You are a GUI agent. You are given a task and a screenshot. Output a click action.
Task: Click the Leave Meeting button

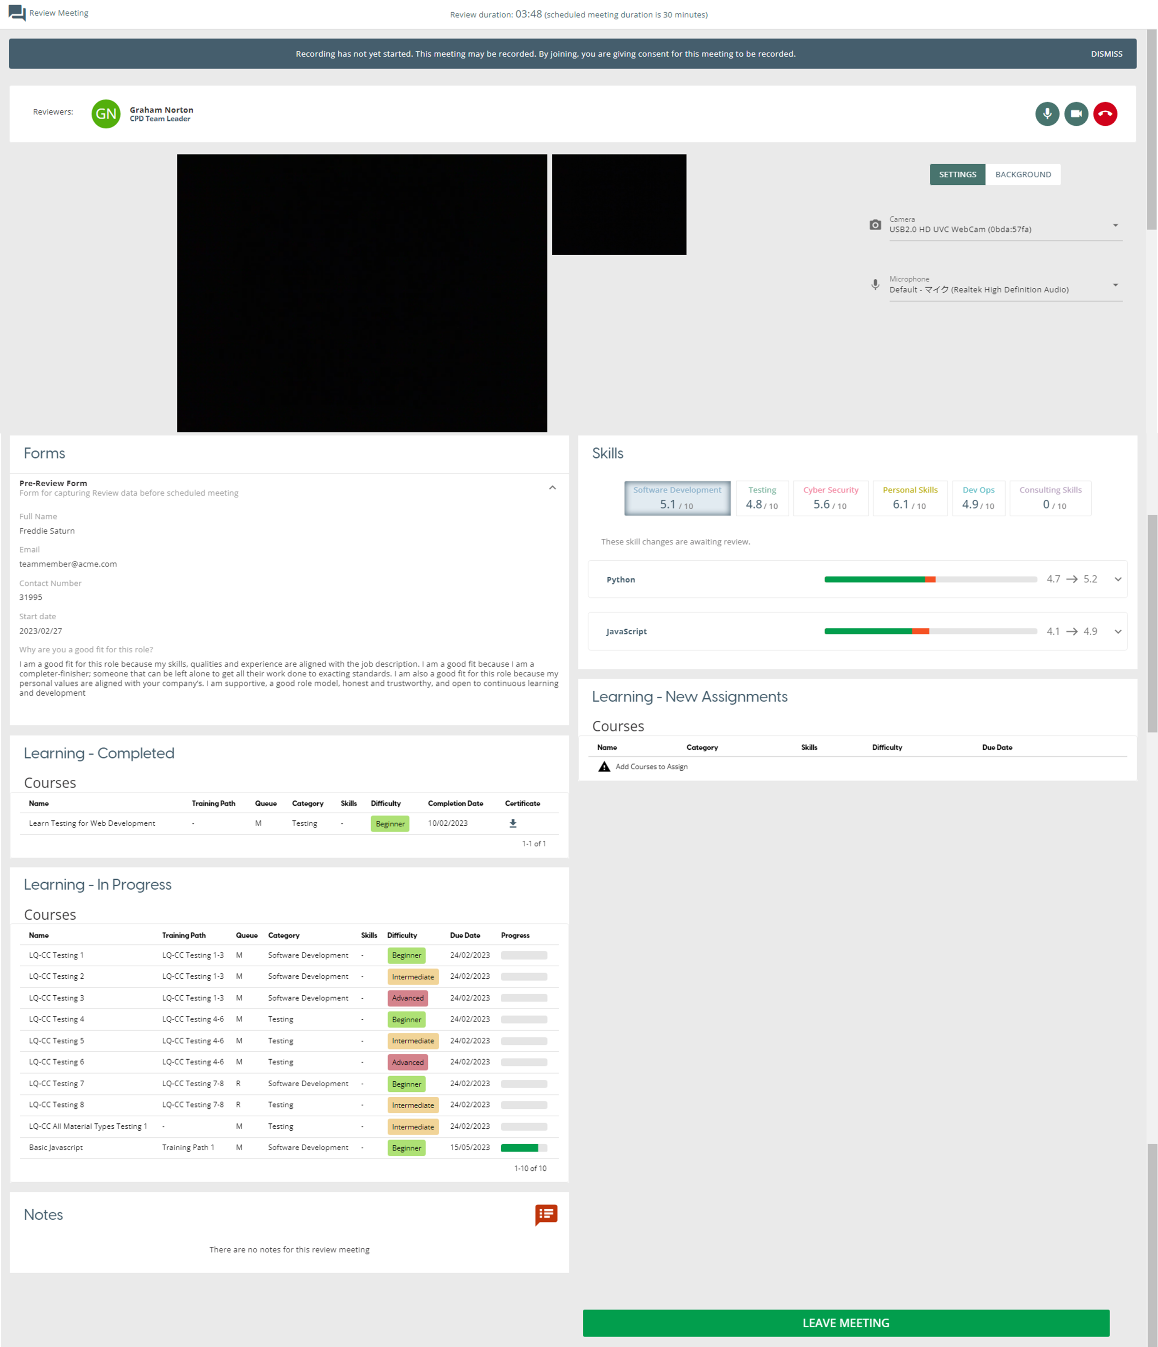(x=845, y=1322)
